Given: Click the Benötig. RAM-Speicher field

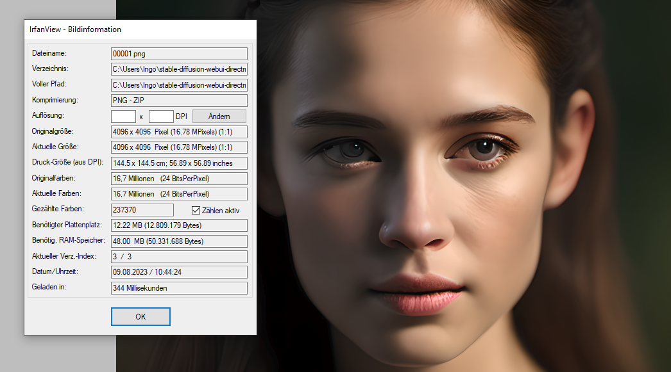Looking at the screenshot, I should click(x=179, y=241).
